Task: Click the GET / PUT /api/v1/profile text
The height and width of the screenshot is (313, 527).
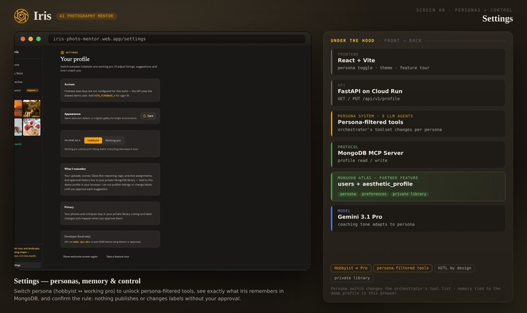Action: [369, 99]
